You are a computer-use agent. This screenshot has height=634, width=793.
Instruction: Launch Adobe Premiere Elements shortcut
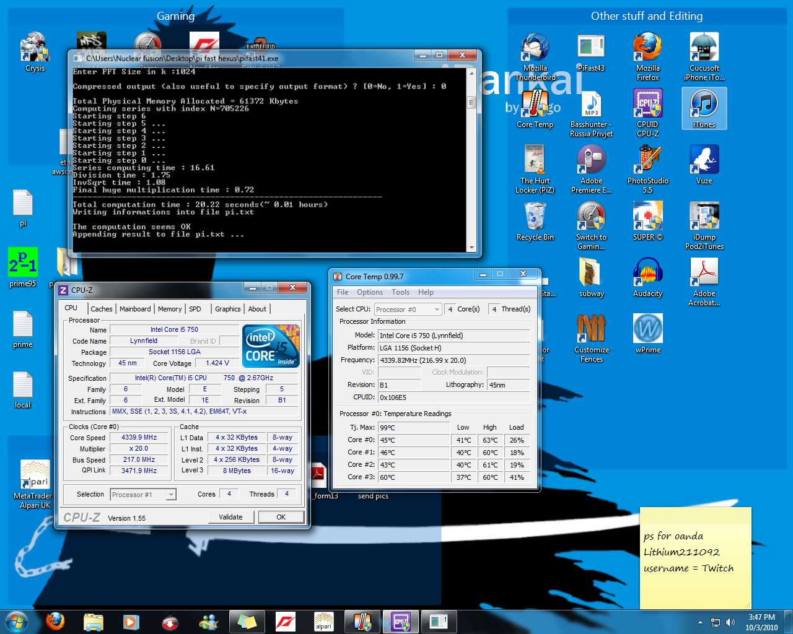[x=592, y=170]
